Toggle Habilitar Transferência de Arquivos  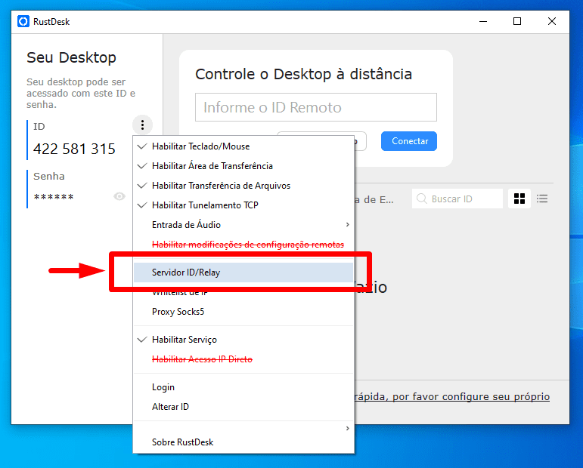click(x=221, y=186)
